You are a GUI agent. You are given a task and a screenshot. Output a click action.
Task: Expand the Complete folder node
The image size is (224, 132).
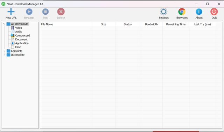(x=4, y=51)
